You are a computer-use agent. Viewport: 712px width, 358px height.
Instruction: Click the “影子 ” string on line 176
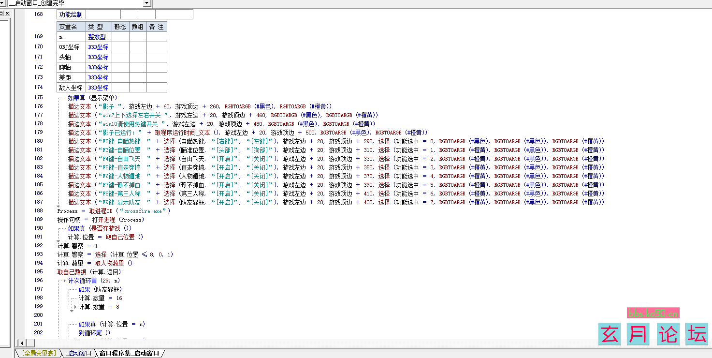click(x=111, y=106)
